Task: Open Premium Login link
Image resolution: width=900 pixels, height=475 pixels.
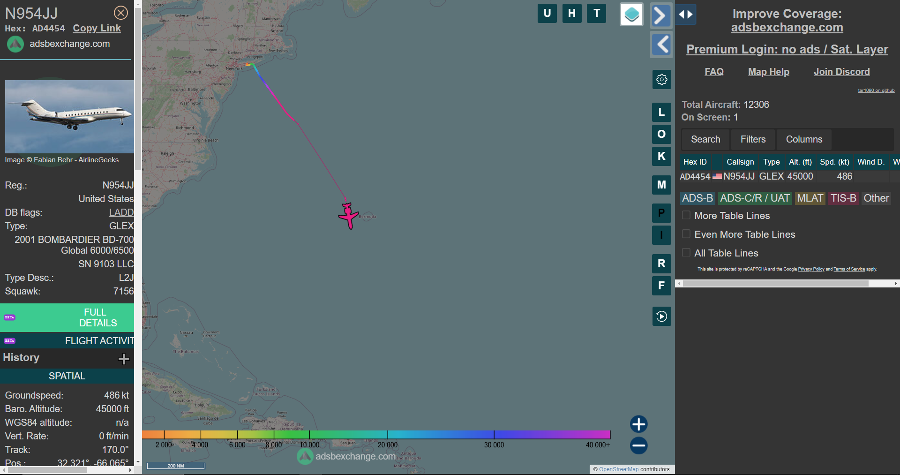Action: [787, 49]
